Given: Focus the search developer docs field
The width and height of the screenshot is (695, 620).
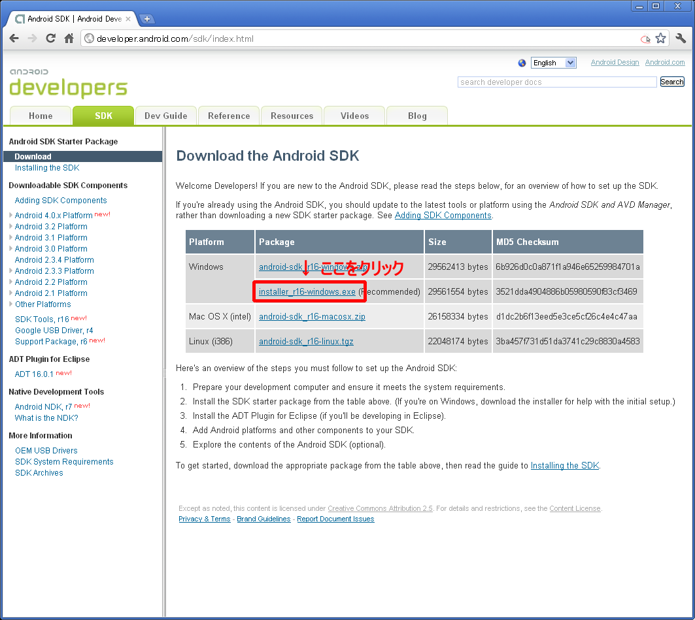Looking at the screenshot, I should (557, 82).
